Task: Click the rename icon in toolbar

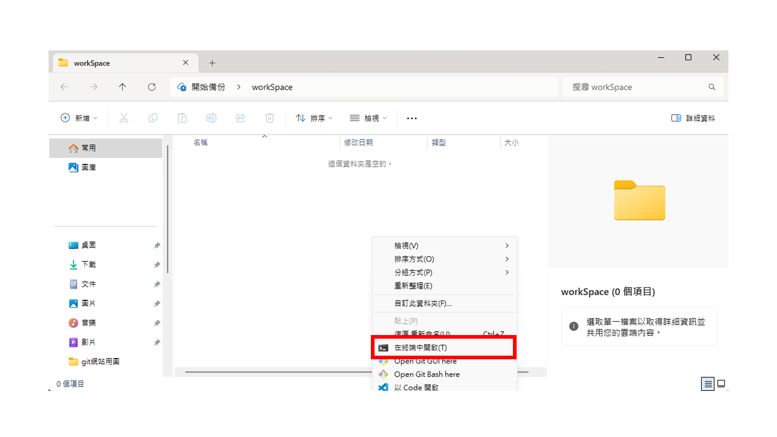Action: click(x=211, y=118)
